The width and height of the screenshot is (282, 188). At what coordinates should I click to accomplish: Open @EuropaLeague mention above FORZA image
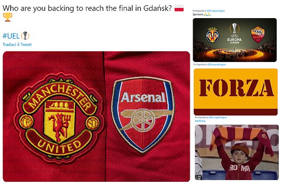point(217,65)
